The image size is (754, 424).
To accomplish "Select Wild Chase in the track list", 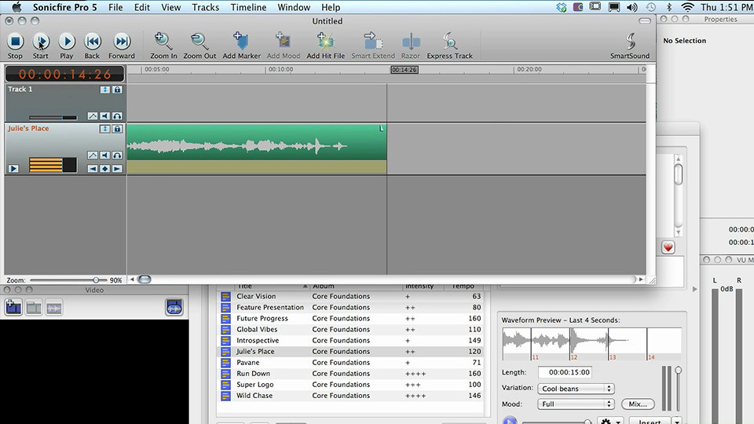I will point(350,396).
